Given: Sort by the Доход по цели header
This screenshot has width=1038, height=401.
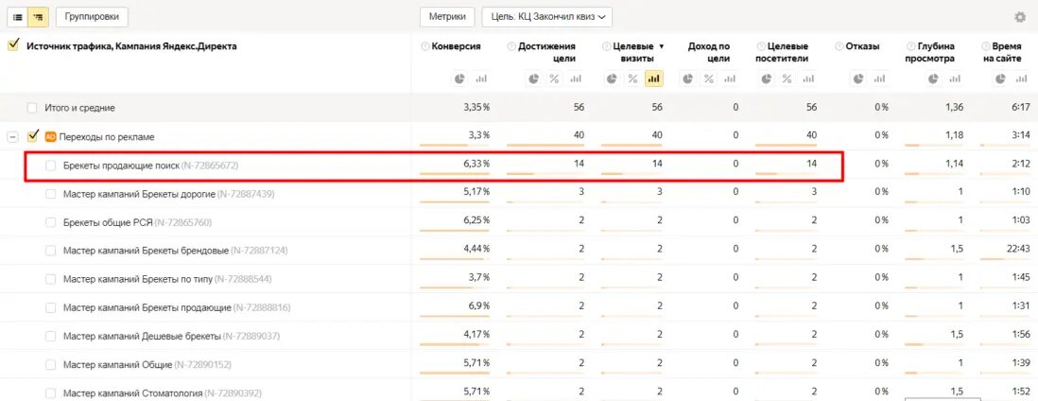Looking at the screenshot, I should coord(709,52).
